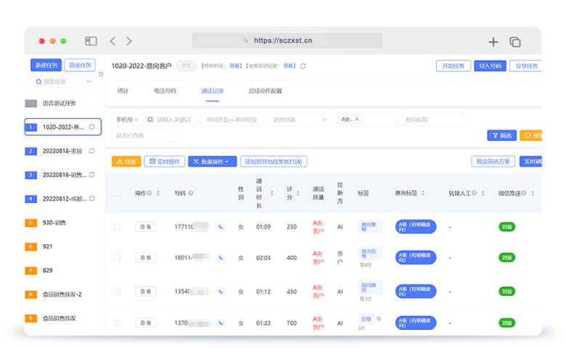Open the 选择地区 region dropdown
566x348 pixels.
(299, 120)
